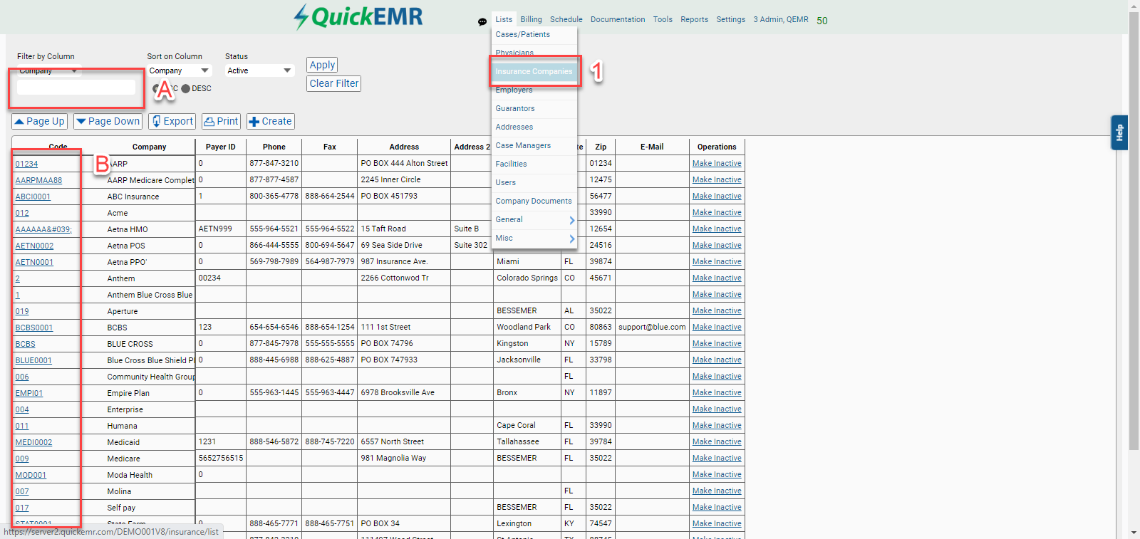Click the Print button

pos(221,122)
